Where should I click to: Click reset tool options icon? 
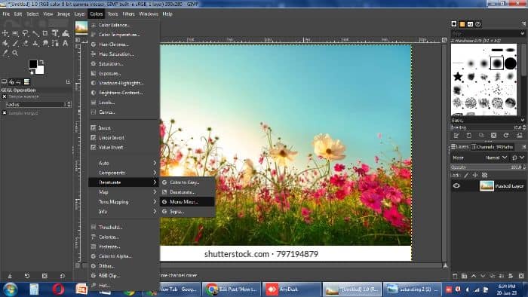[x=63, y=276]
